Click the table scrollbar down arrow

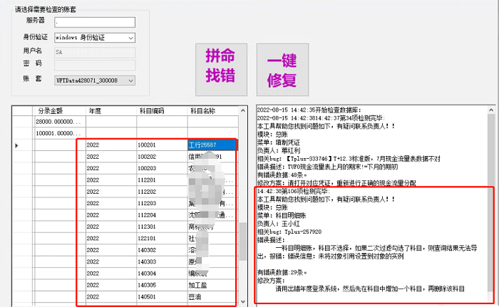click(x=243, y=301)
